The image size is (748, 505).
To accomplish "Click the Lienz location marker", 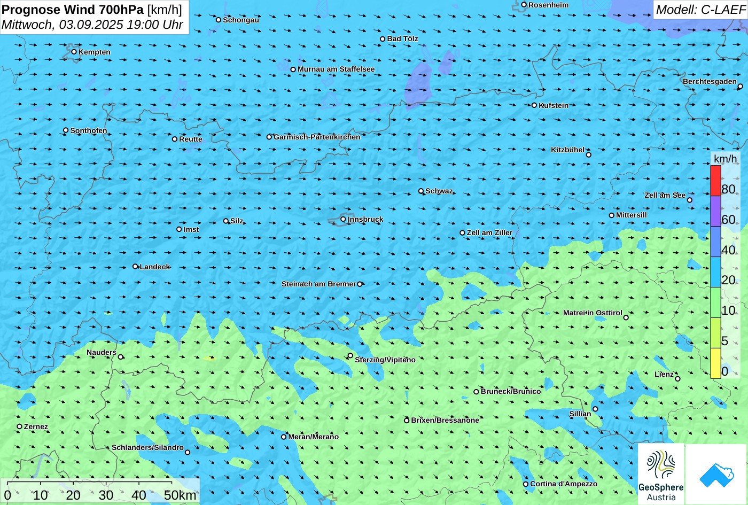I will (677, 379).
